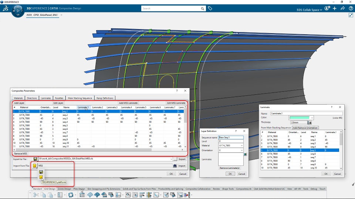The width and height of the screenshot is (355, 199).
Task: Expand the export file path dropdown
Action: [x=171, y=159]
